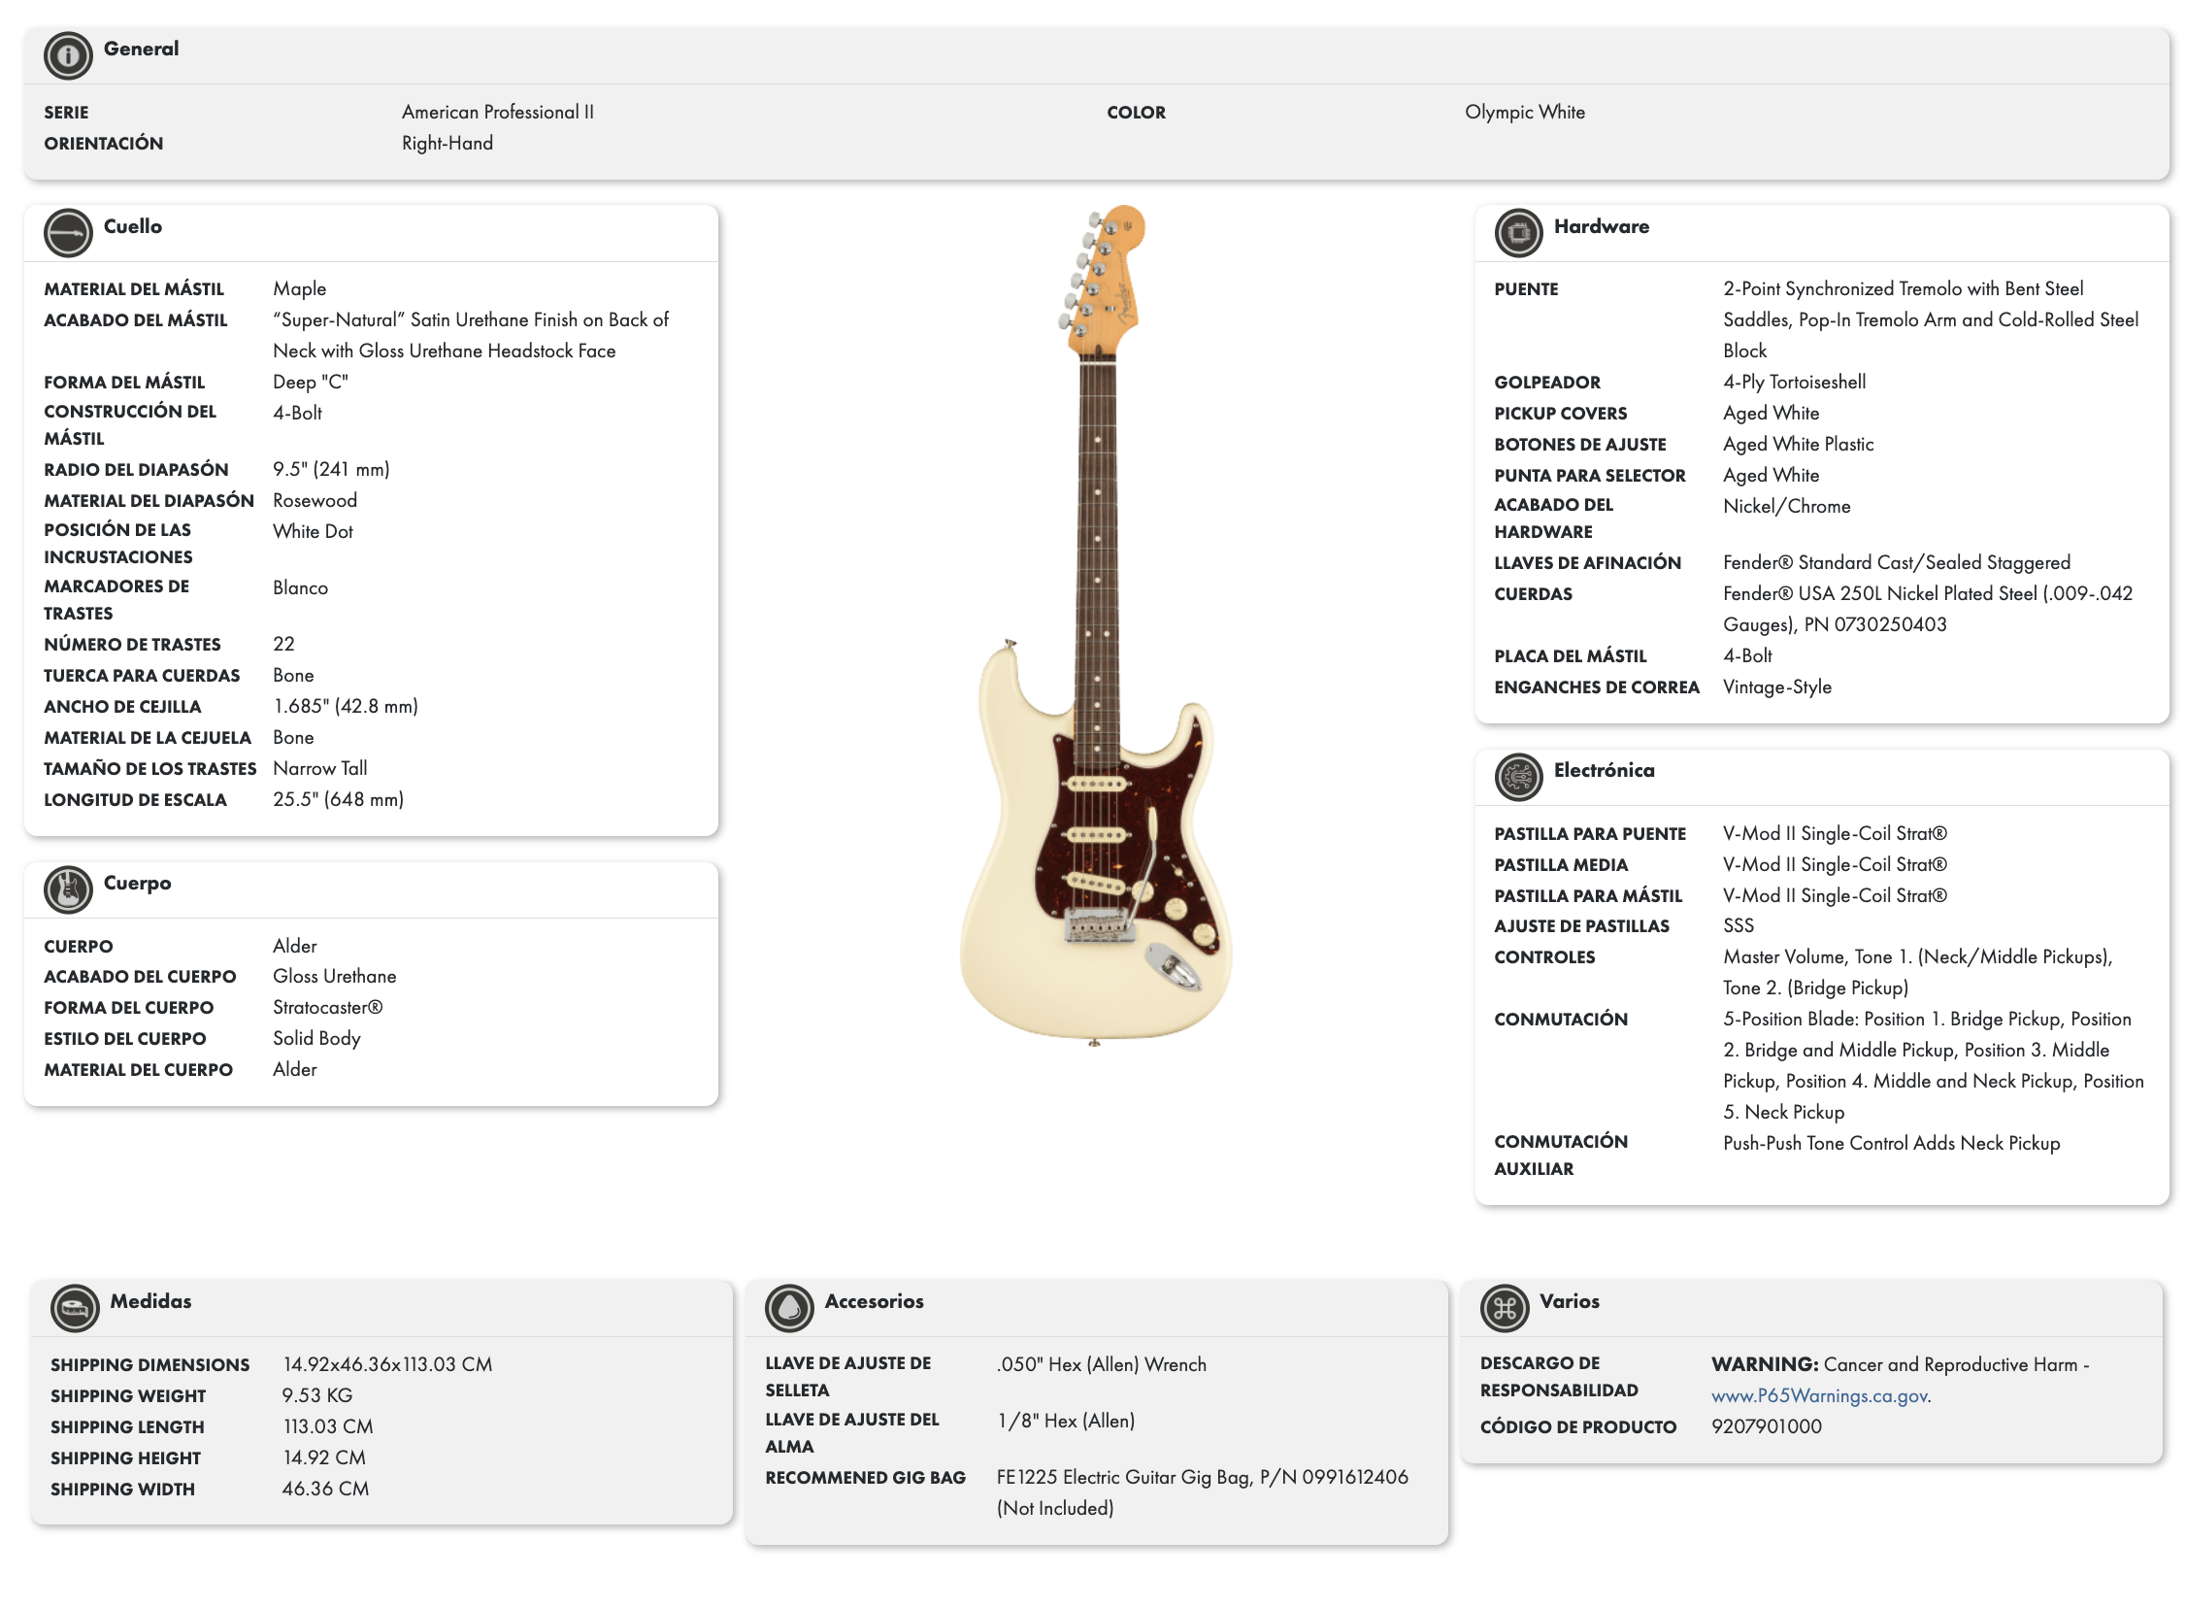The image size is (2186, 1608).
Task: Click the 'Rosewood' fingerboard material value
Action: [315, 500]
